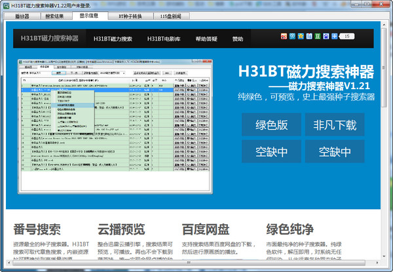Share via the Qzone star icon
Screen dimensions: 393x272
point(301,36)
